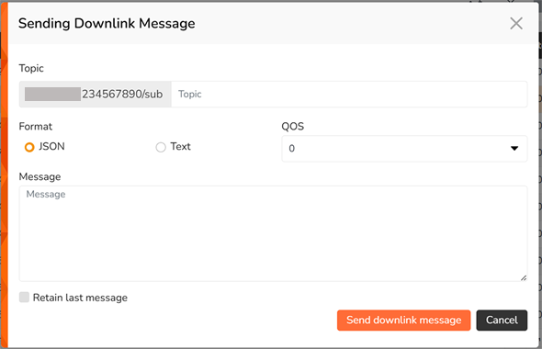
Task: Select the Text format radio button
Action: 161,147
